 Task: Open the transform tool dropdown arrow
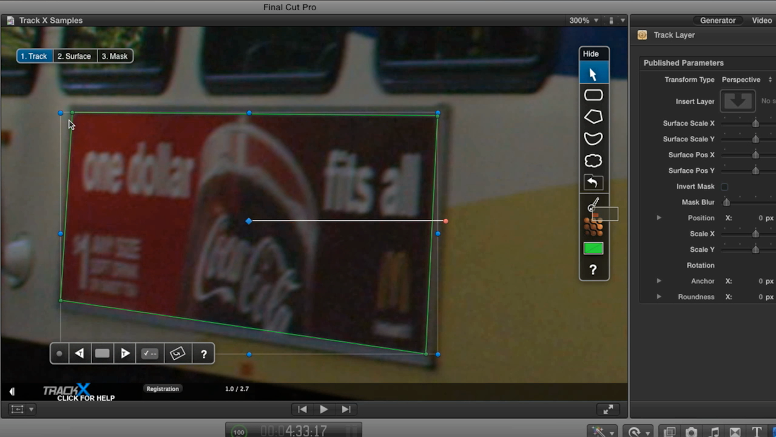tap(32, 410)
